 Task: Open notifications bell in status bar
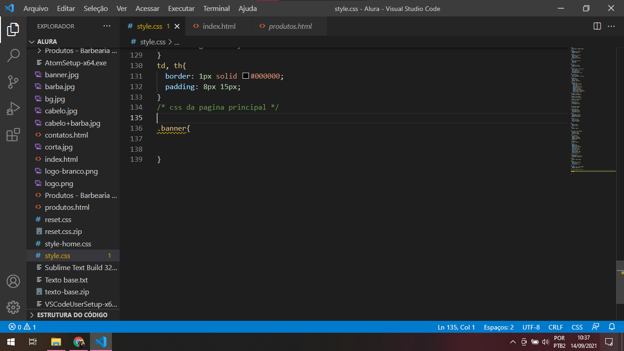612,327
